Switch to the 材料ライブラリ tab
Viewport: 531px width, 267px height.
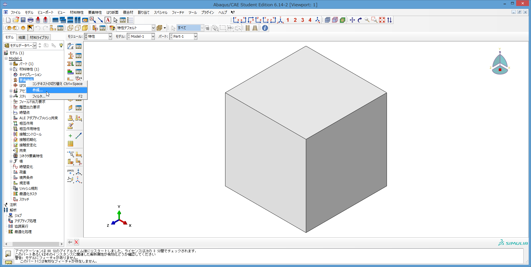(39, 37)
